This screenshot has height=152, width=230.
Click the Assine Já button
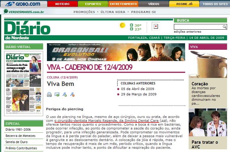[x=184, y=4]
